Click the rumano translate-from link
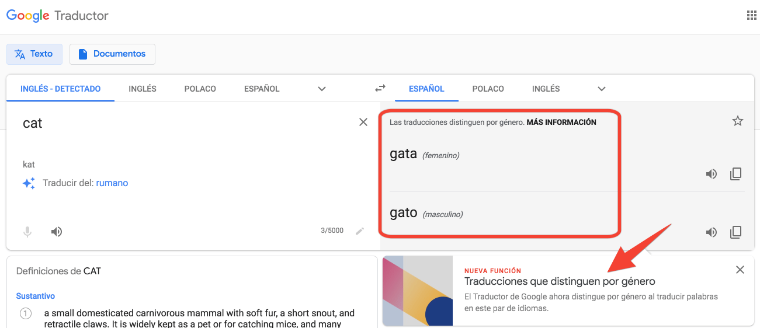Viewport: 760px width, 328px height. 112,183
